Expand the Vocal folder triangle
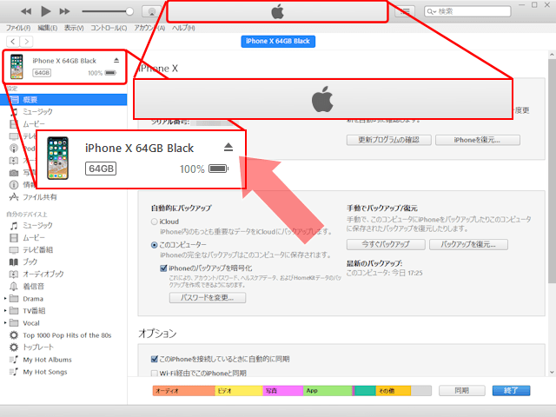Image resolution: width=556 pixels, height=417 pixels. point(5,323)
